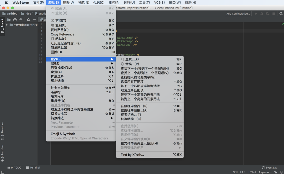Open the 文件(F) menu
Screen dimensions: 284x174
click(x=38, y=3)
